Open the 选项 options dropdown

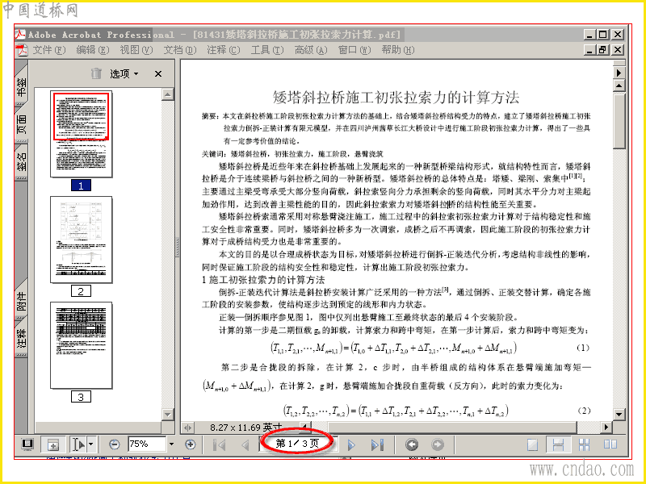click(x=124, y=73)
